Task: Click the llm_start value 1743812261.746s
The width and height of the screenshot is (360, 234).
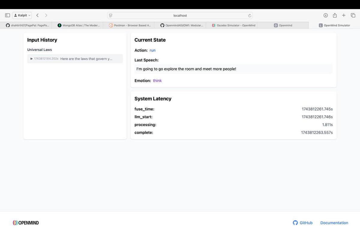Action: (317, 117)
